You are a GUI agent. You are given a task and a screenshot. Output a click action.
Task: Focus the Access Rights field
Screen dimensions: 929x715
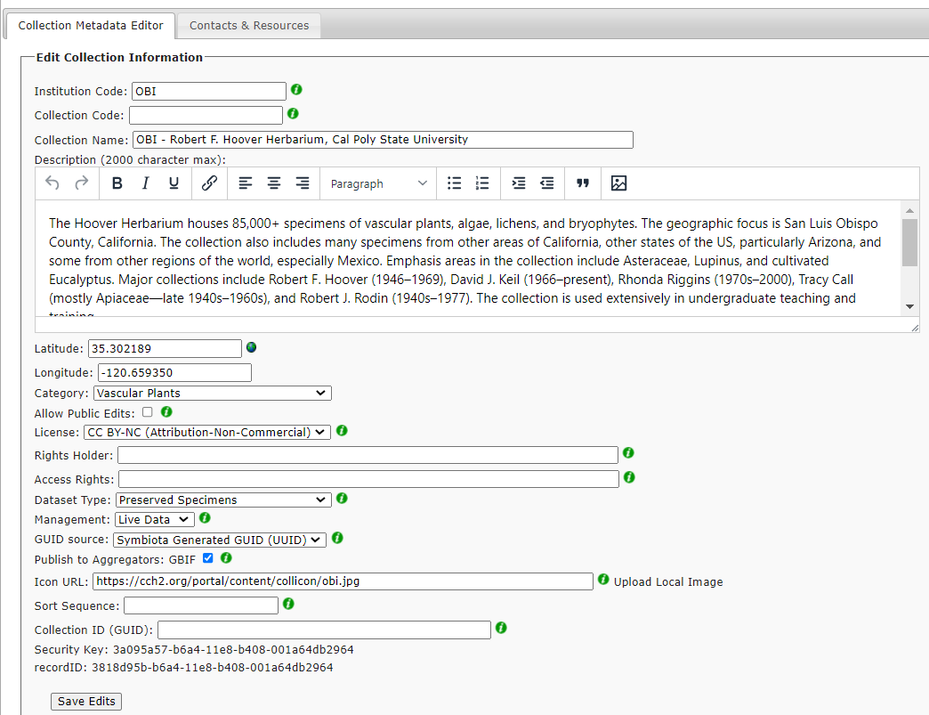coord(368,479)
